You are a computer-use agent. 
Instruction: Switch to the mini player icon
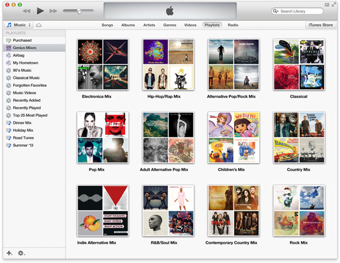tap(327, 5)
